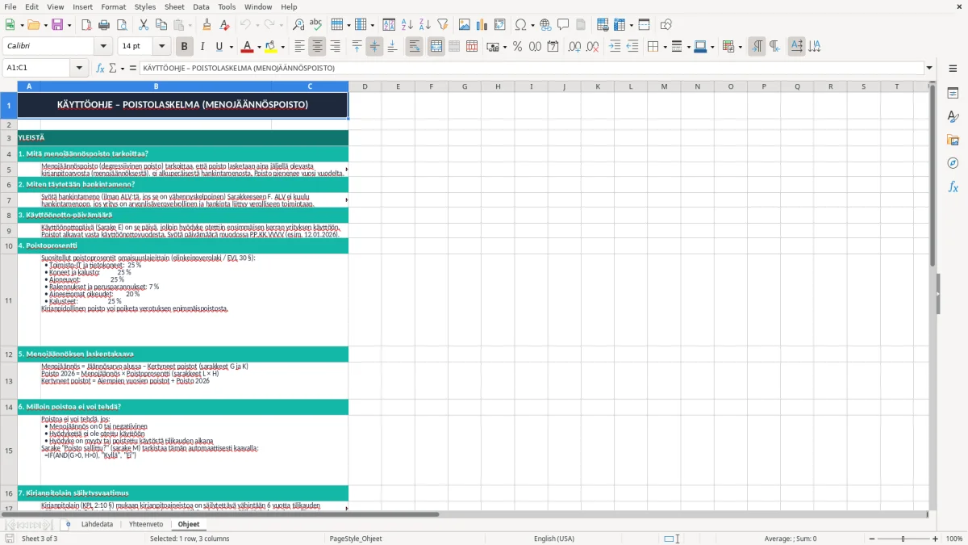Click the PageStyle_Ohjeet status field
Viewport: 968px width, 545px height.
pos(356,539)
